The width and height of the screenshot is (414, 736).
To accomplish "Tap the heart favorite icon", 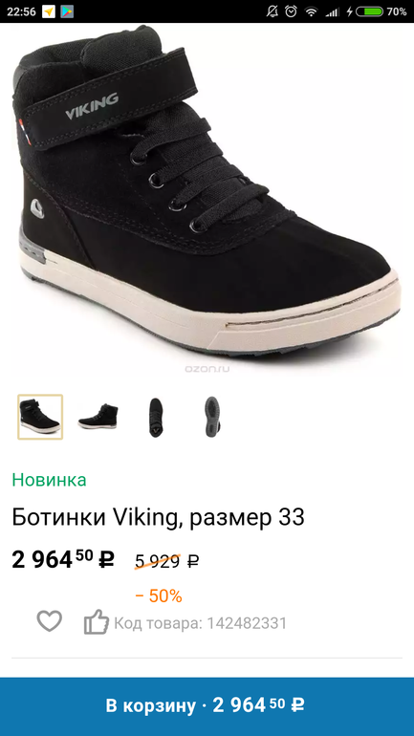I will 50,621.
